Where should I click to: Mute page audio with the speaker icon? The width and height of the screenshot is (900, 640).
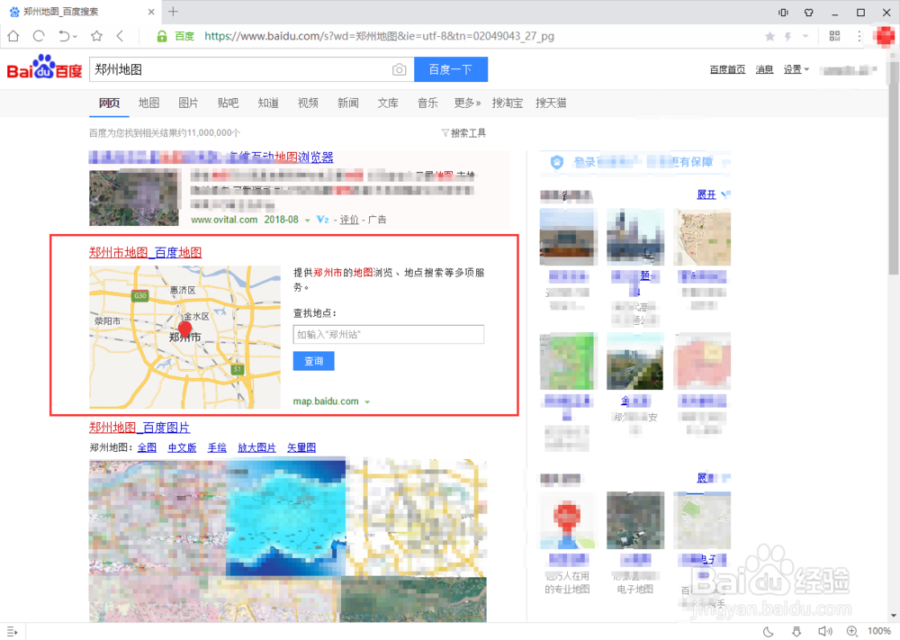(825, 631)
